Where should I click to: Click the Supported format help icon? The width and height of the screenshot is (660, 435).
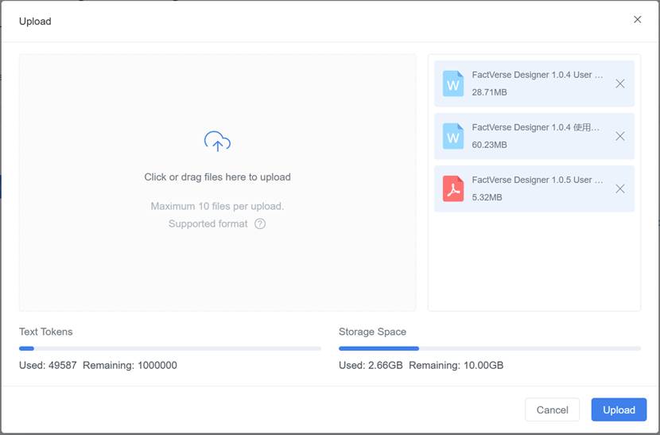[260, 223]
